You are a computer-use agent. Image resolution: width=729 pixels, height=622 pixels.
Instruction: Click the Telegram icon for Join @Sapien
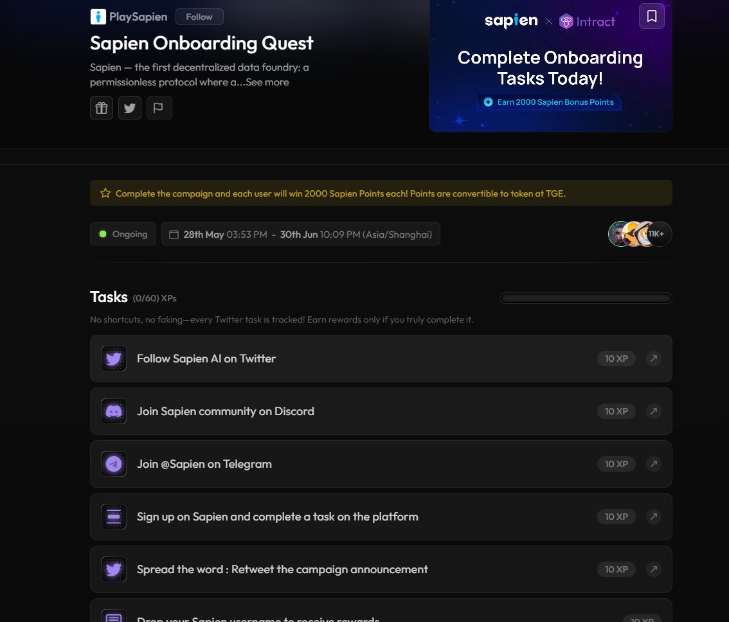coord(114,464)
